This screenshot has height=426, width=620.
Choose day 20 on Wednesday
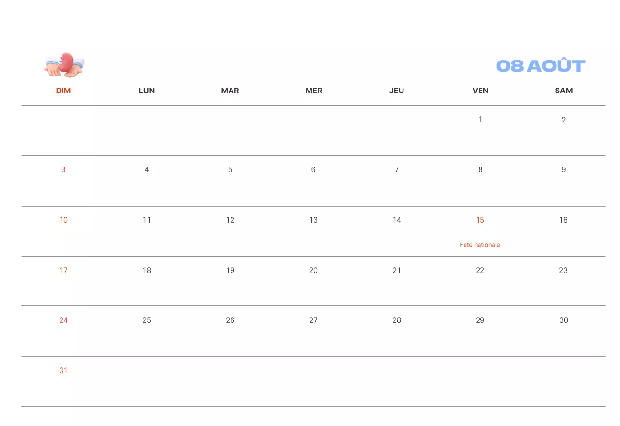(x=313, y=271)
